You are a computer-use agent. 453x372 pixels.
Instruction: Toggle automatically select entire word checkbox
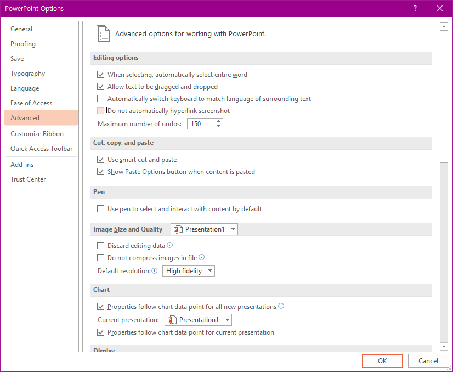(x=100, y=75)
